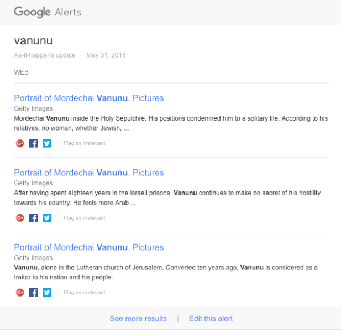341x332 pixels.
Task: Flag second result as irrelevant
Action: [84, 218]
